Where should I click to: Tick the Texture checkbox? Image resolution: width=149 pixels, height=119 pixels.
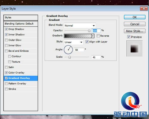point(10,62)
